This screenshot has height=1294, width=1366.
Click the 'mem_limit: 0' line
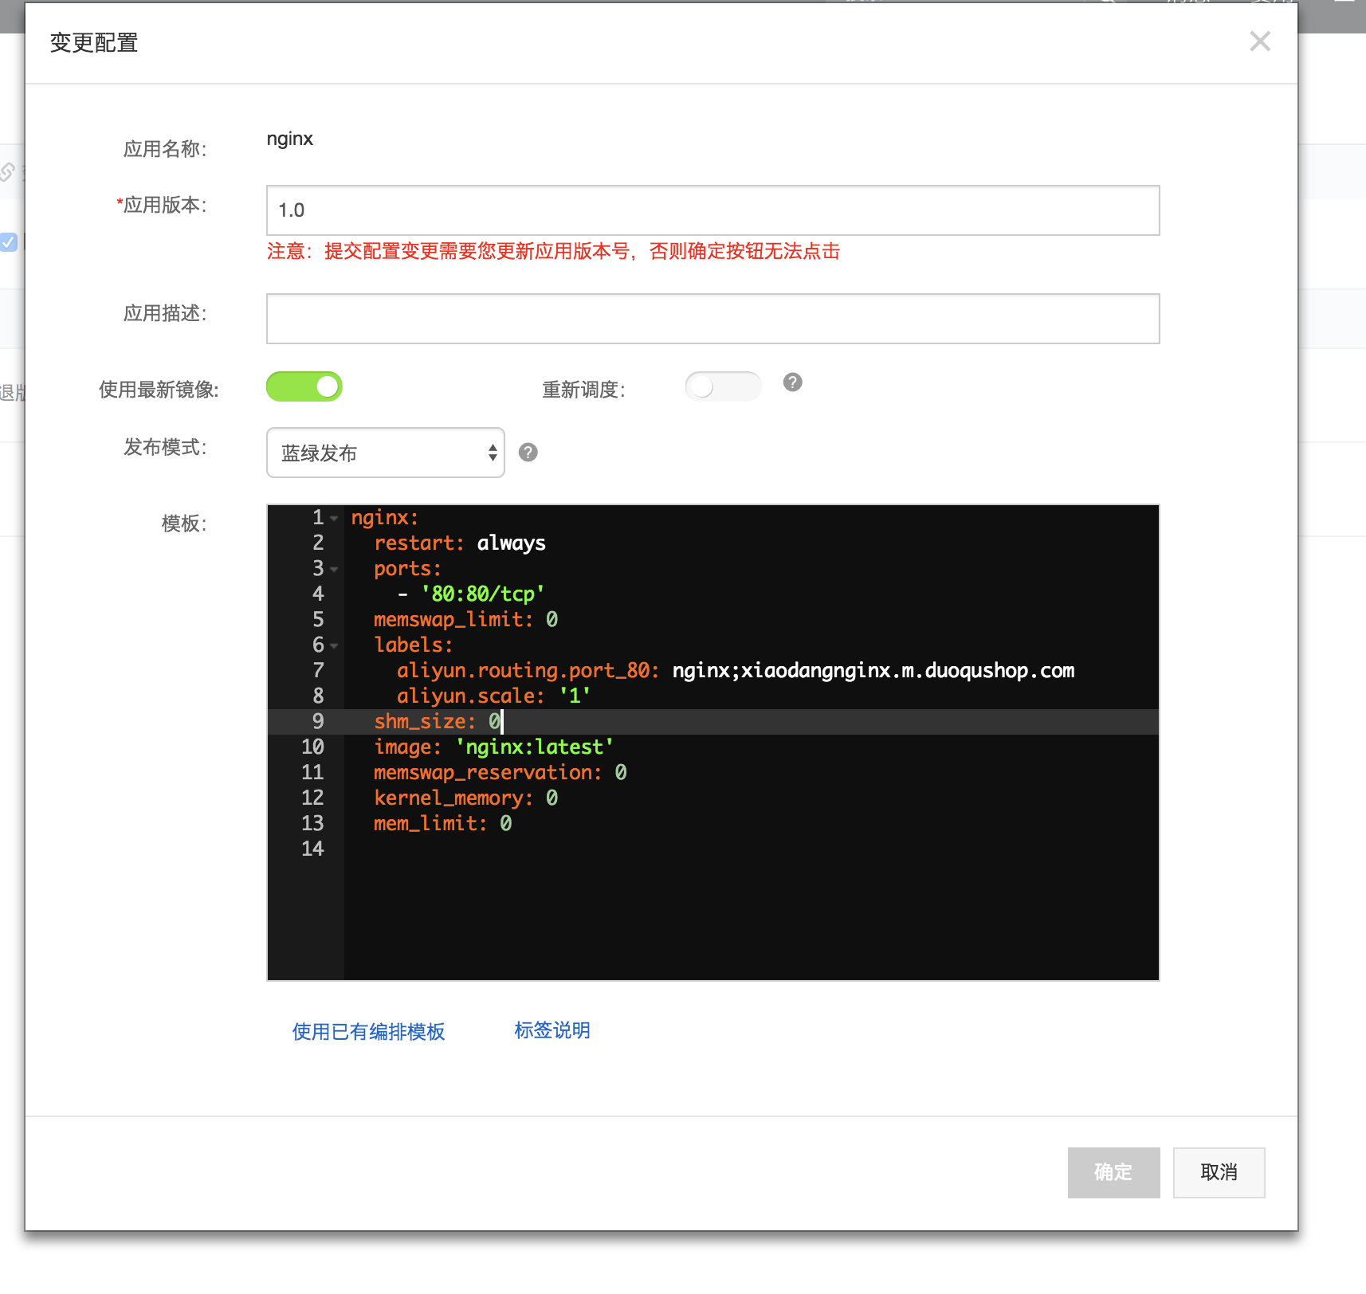(x=443, y=824)
